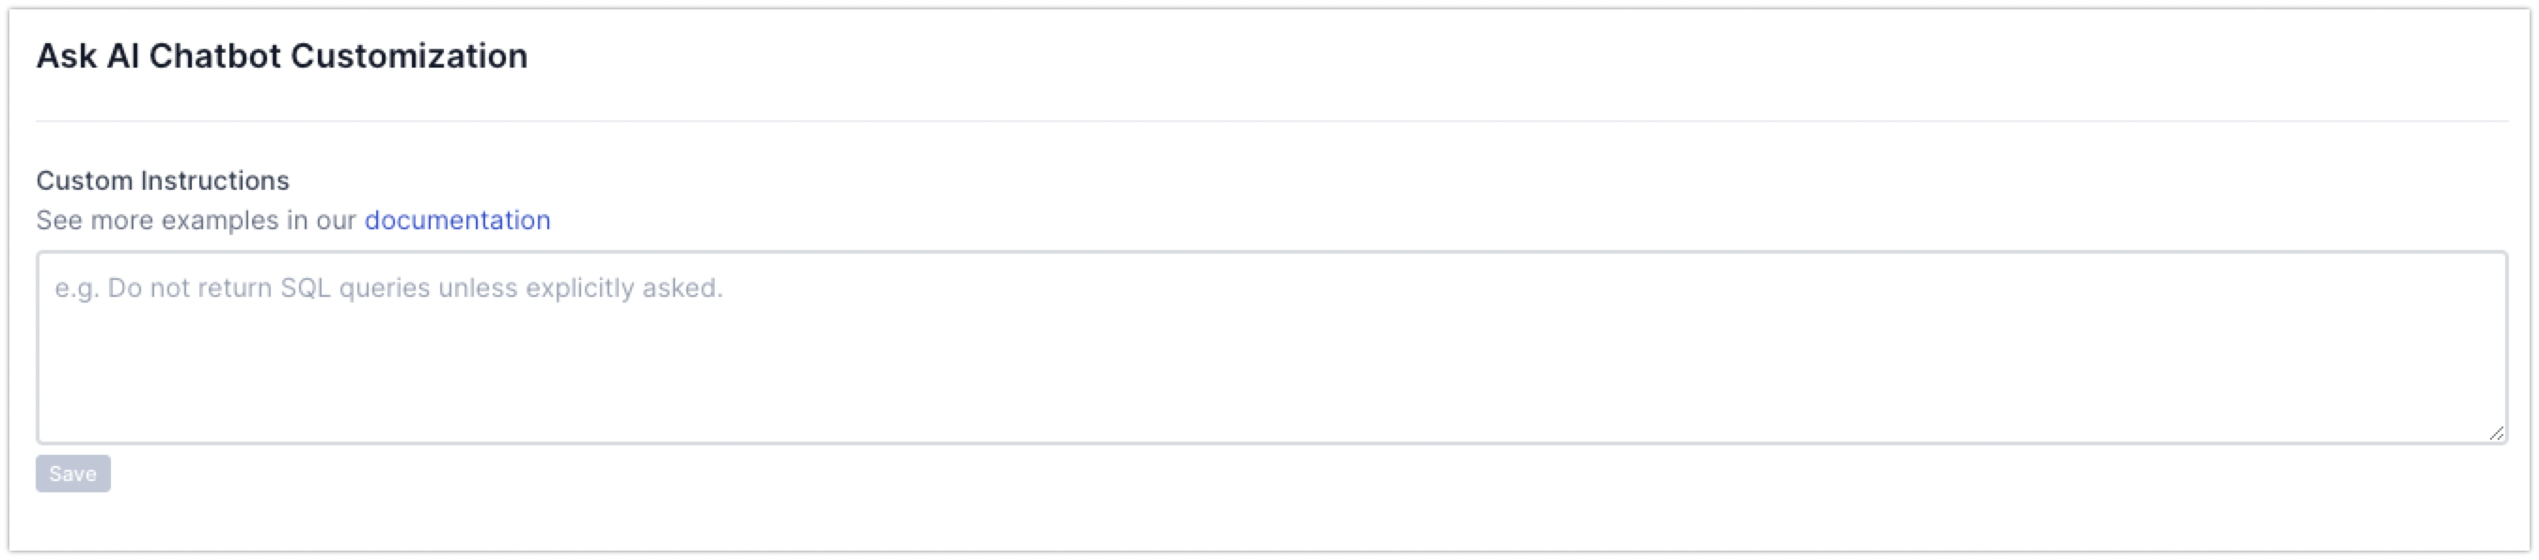Screen dimensions: 2539x560
Task: Click the word 'Custom' in the field label
Action: pos(85,181)
